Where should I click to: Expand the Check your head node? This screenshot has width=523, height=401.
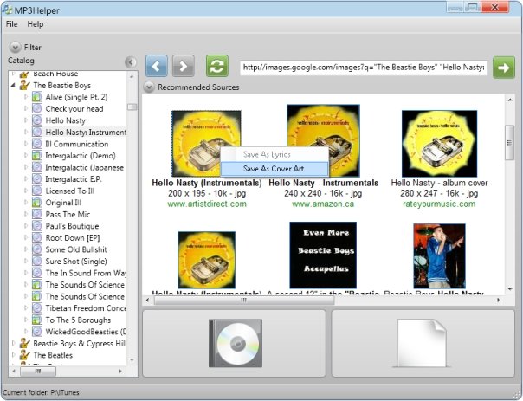(x=26, y=108)
